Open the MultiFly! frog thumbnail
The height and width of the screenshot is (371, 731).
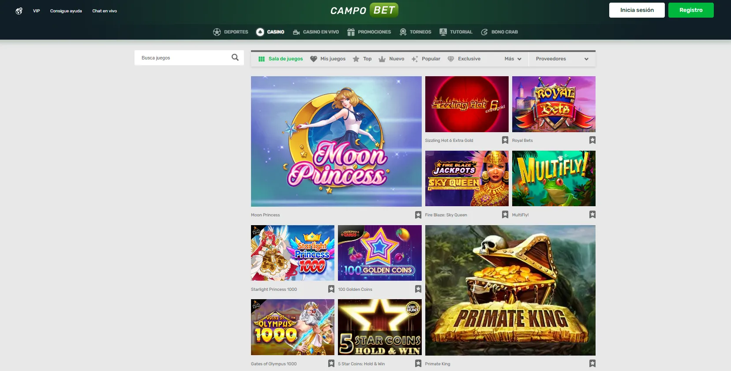pos(554,178)
